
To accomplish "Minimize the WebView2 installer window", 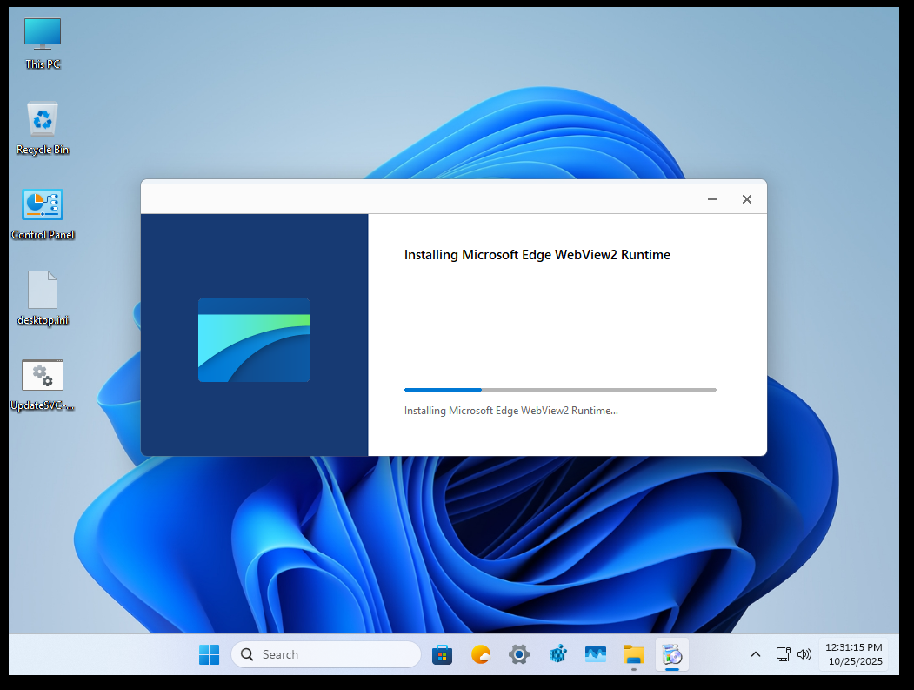I will (711, 199).
